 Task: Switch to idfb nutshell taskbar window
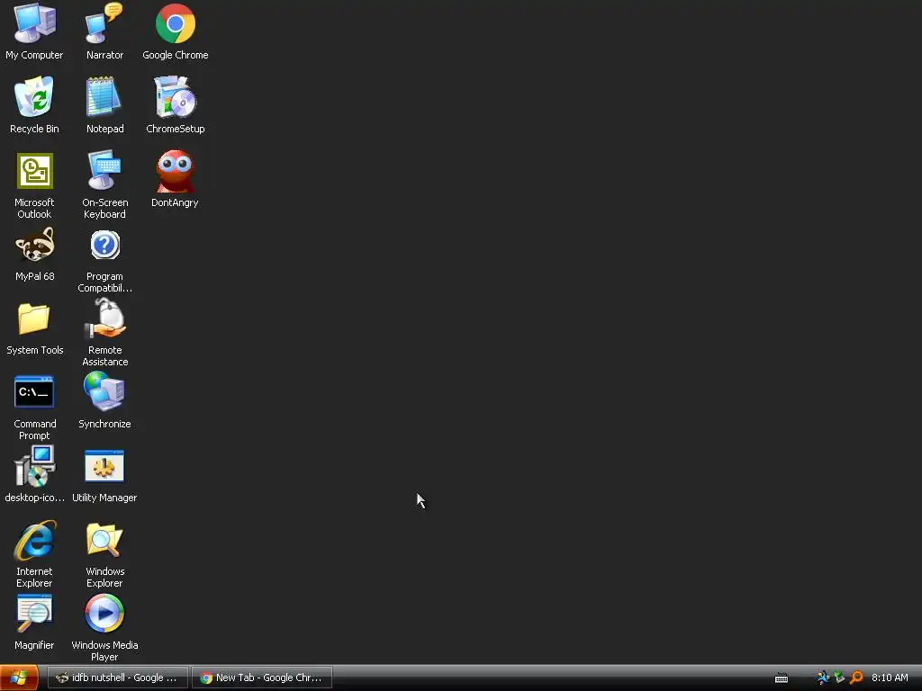[x=118, y=678]
